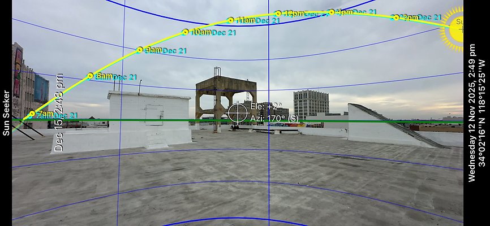Click the water tower structure in view
490x226 pixels.
point(225,99)
